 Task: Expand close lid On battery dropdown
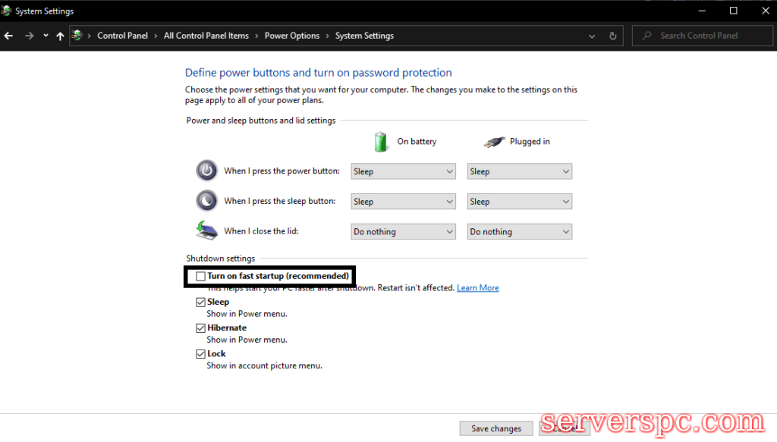(x=403, y=232)
